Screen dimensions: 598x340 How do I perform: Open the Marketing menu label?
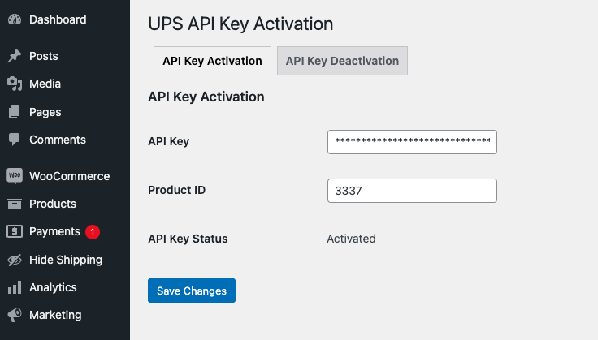[x=55, y=316]
